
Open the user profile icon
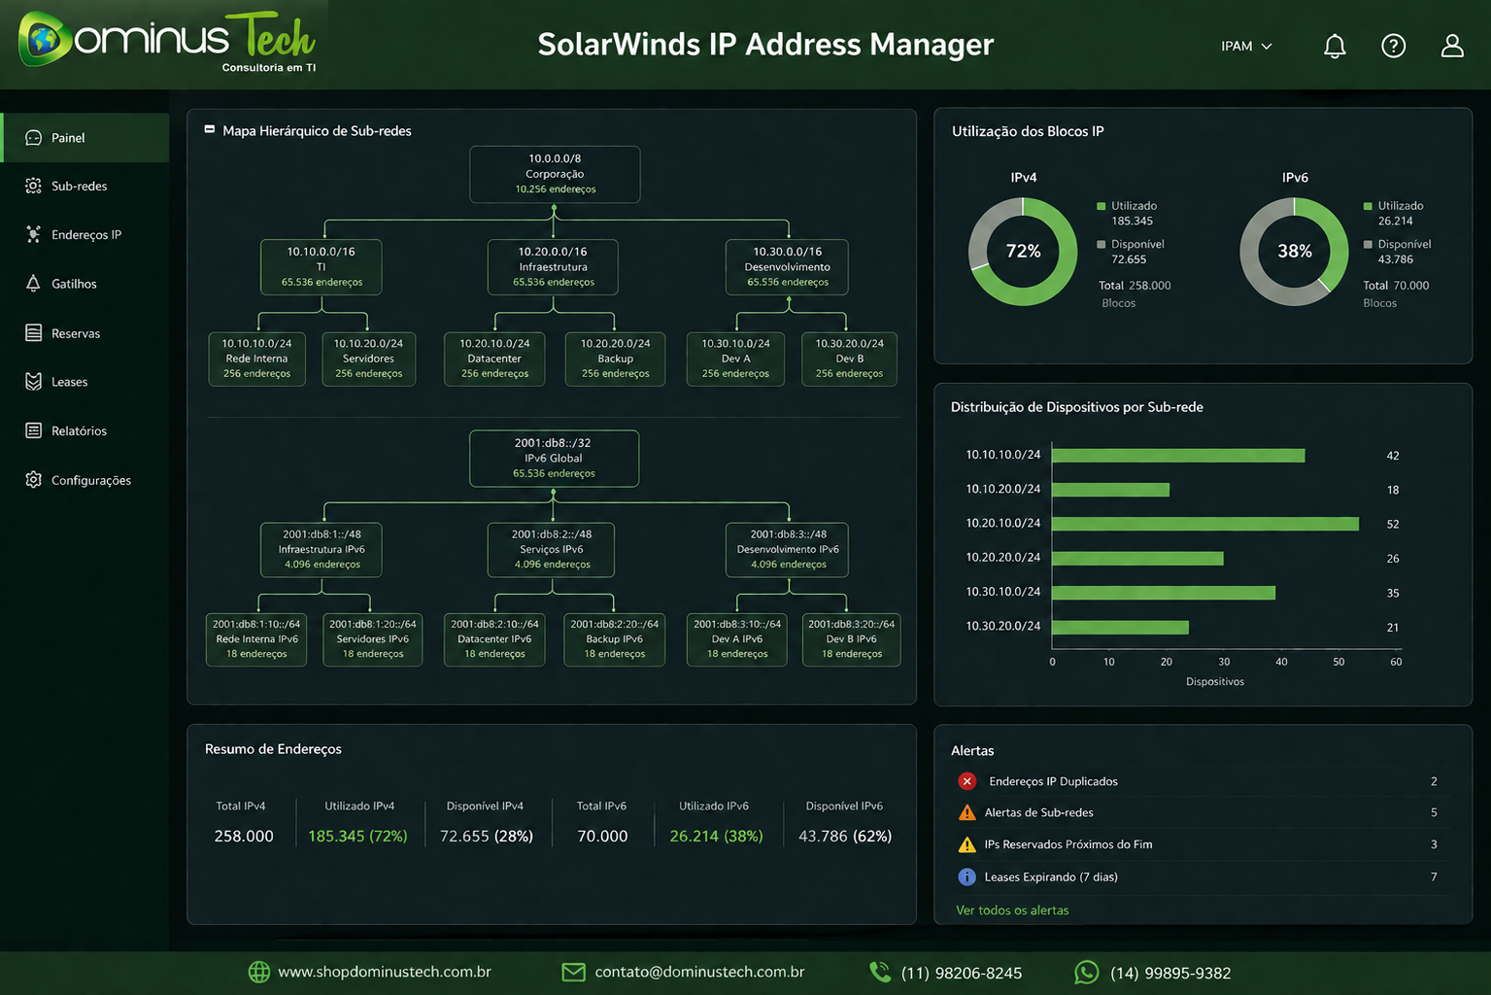1452,46
